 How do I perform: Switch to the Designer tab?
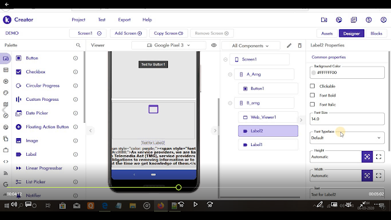[351, 34]
